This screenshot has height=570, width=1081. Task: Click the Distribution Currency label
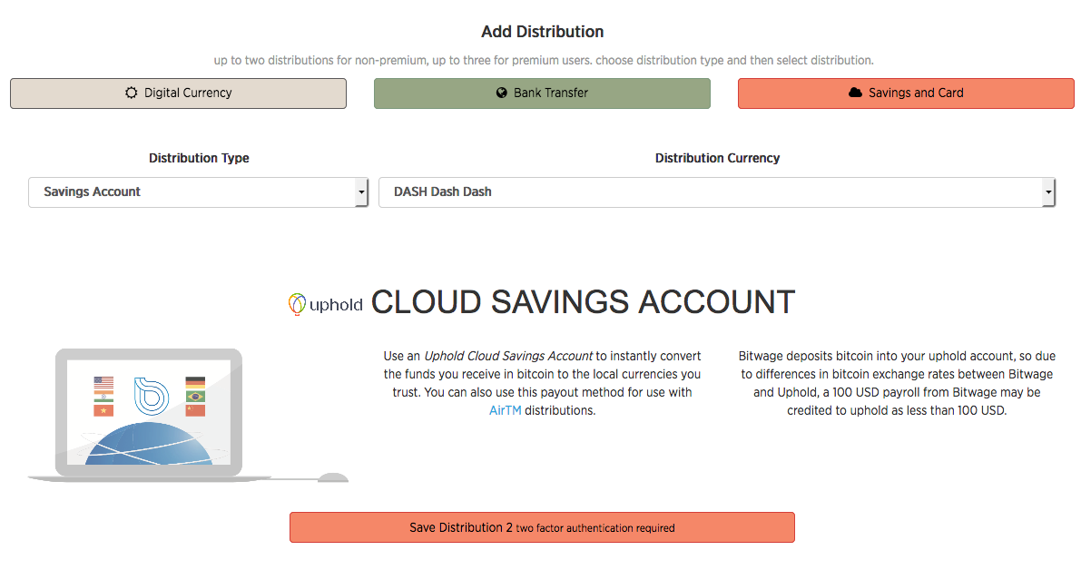(717, 158)
